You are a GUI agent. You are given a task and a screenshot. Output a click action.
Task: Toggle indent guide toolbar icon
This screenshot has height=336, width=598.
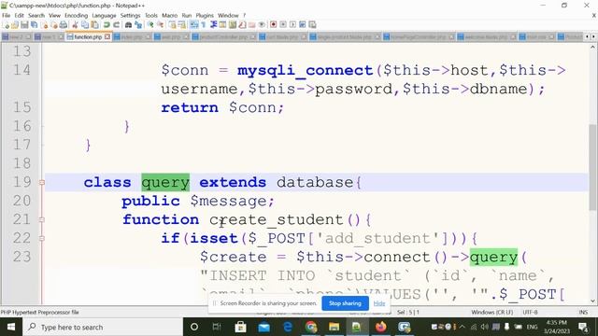pyautogui.click(x=214, y=25)
